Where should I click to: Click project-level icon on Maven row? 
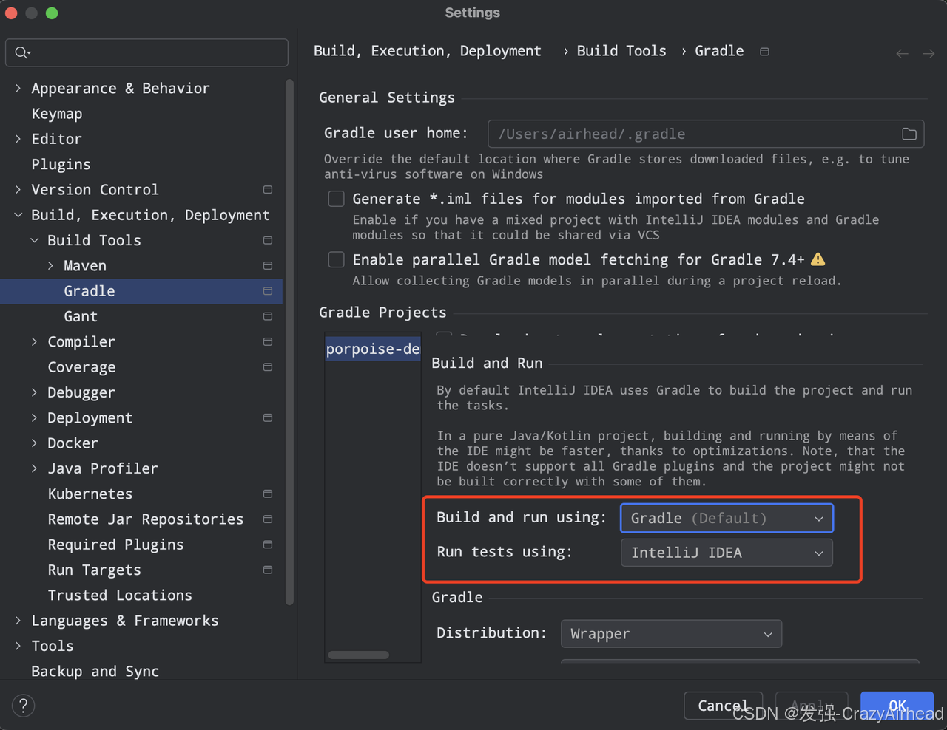click(x=268, y=266)
